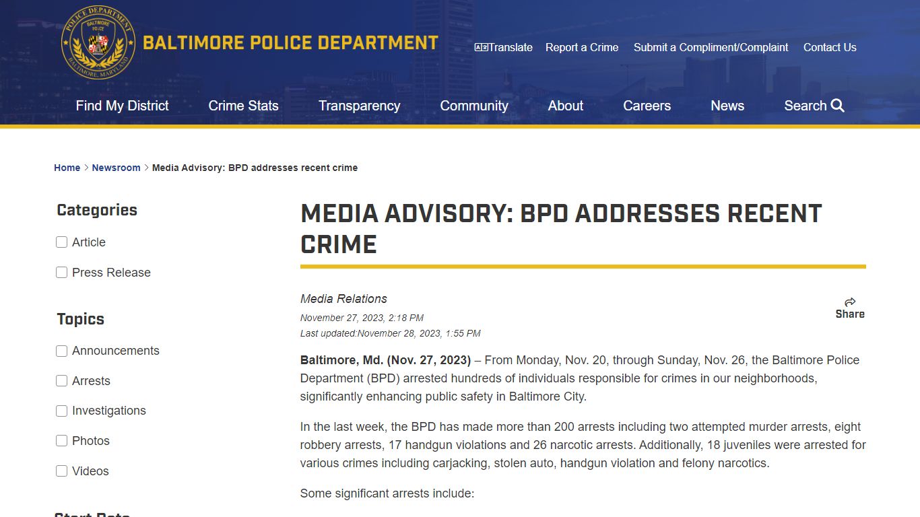Viewport: 920px width, 517px height.
Task: Toggle the Photos topic checkbox
Action: point(61,441)
